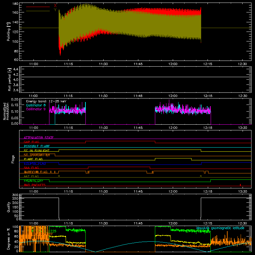
Task: Click the 120 tick on Pointing axis
Action: tap(15, 32)
